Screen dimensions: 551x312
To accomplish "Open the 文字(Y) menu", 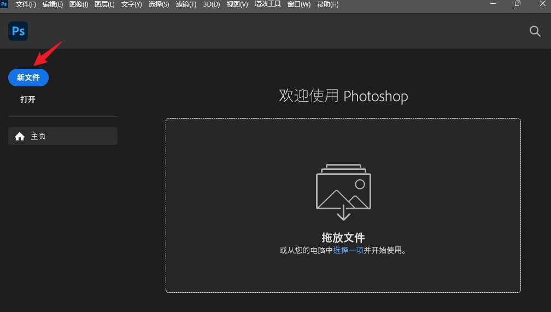I will (131, 4).
